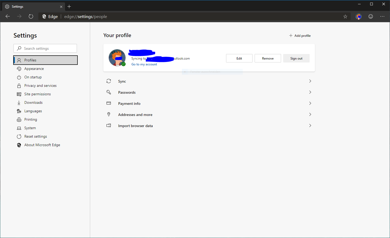The image size is (390, 238).
Task: Open a new tab with plus icon
Action: tap(69, 7)
